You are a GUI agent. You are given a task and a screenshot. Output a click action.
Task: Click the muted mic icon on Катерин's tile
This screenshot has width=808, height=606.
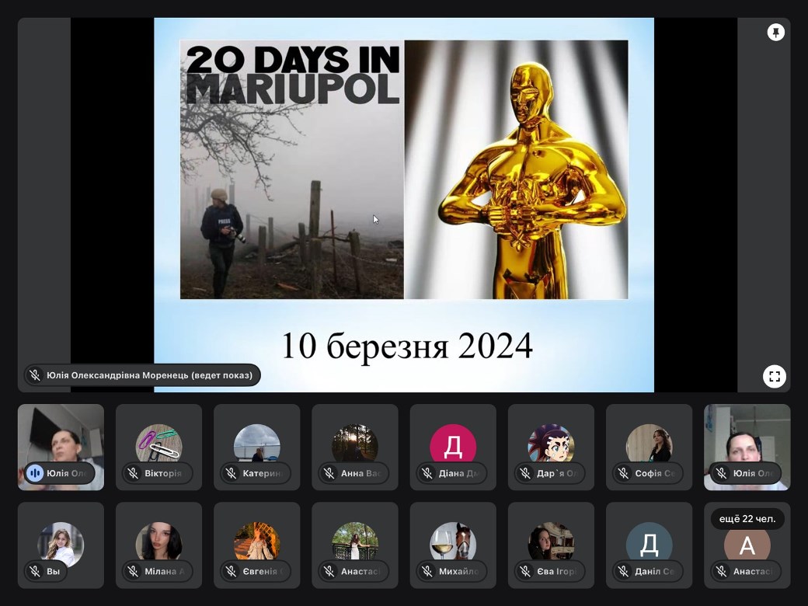coord(232,473)
